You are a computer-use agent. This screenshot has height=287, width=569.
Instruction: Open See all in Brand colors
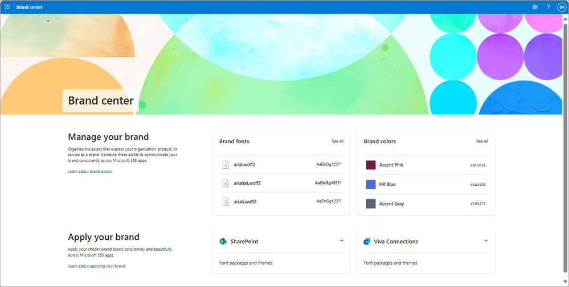tap(482, 141)
